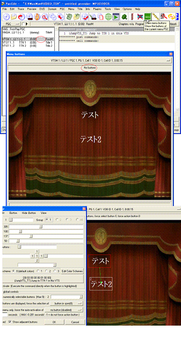Click the slider handle showing value 305

coord(41,227)
